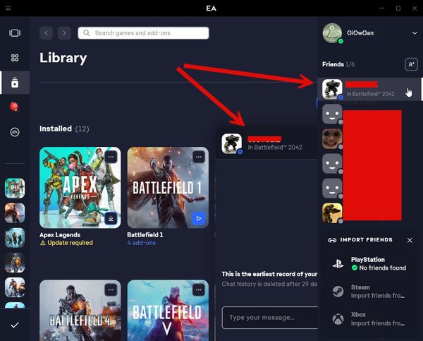Viewport: 423px width, 341px height.
Task: Click the Apex Legends 'Update required' text
Action: point(70,243)
